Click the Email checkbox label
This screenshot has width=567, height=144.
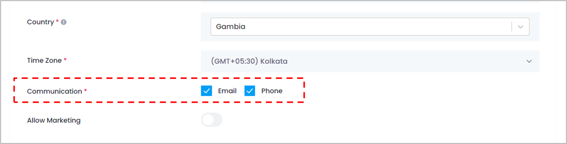[227, 91]
